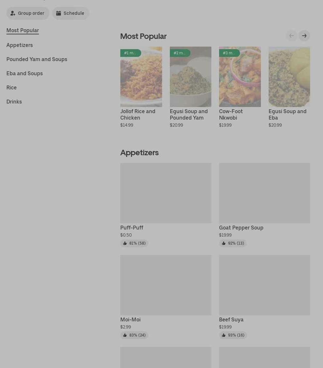Image resolution: width=323 pixels, height=368 pixels.
Task: Jump to the Appetizers category
Action: coord(20,45)
